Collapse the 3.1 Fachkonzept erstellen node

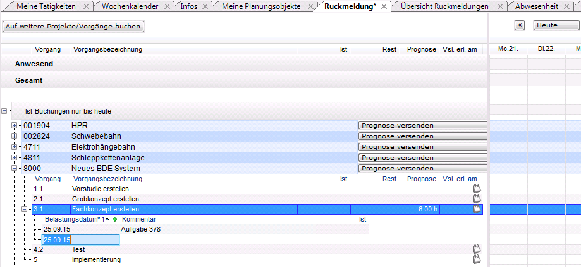point(25,209)
